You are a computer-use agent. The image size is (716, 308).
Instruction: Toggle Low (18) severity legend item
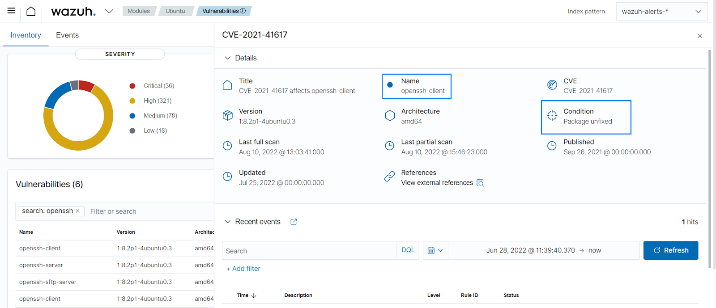pos(149,131)
